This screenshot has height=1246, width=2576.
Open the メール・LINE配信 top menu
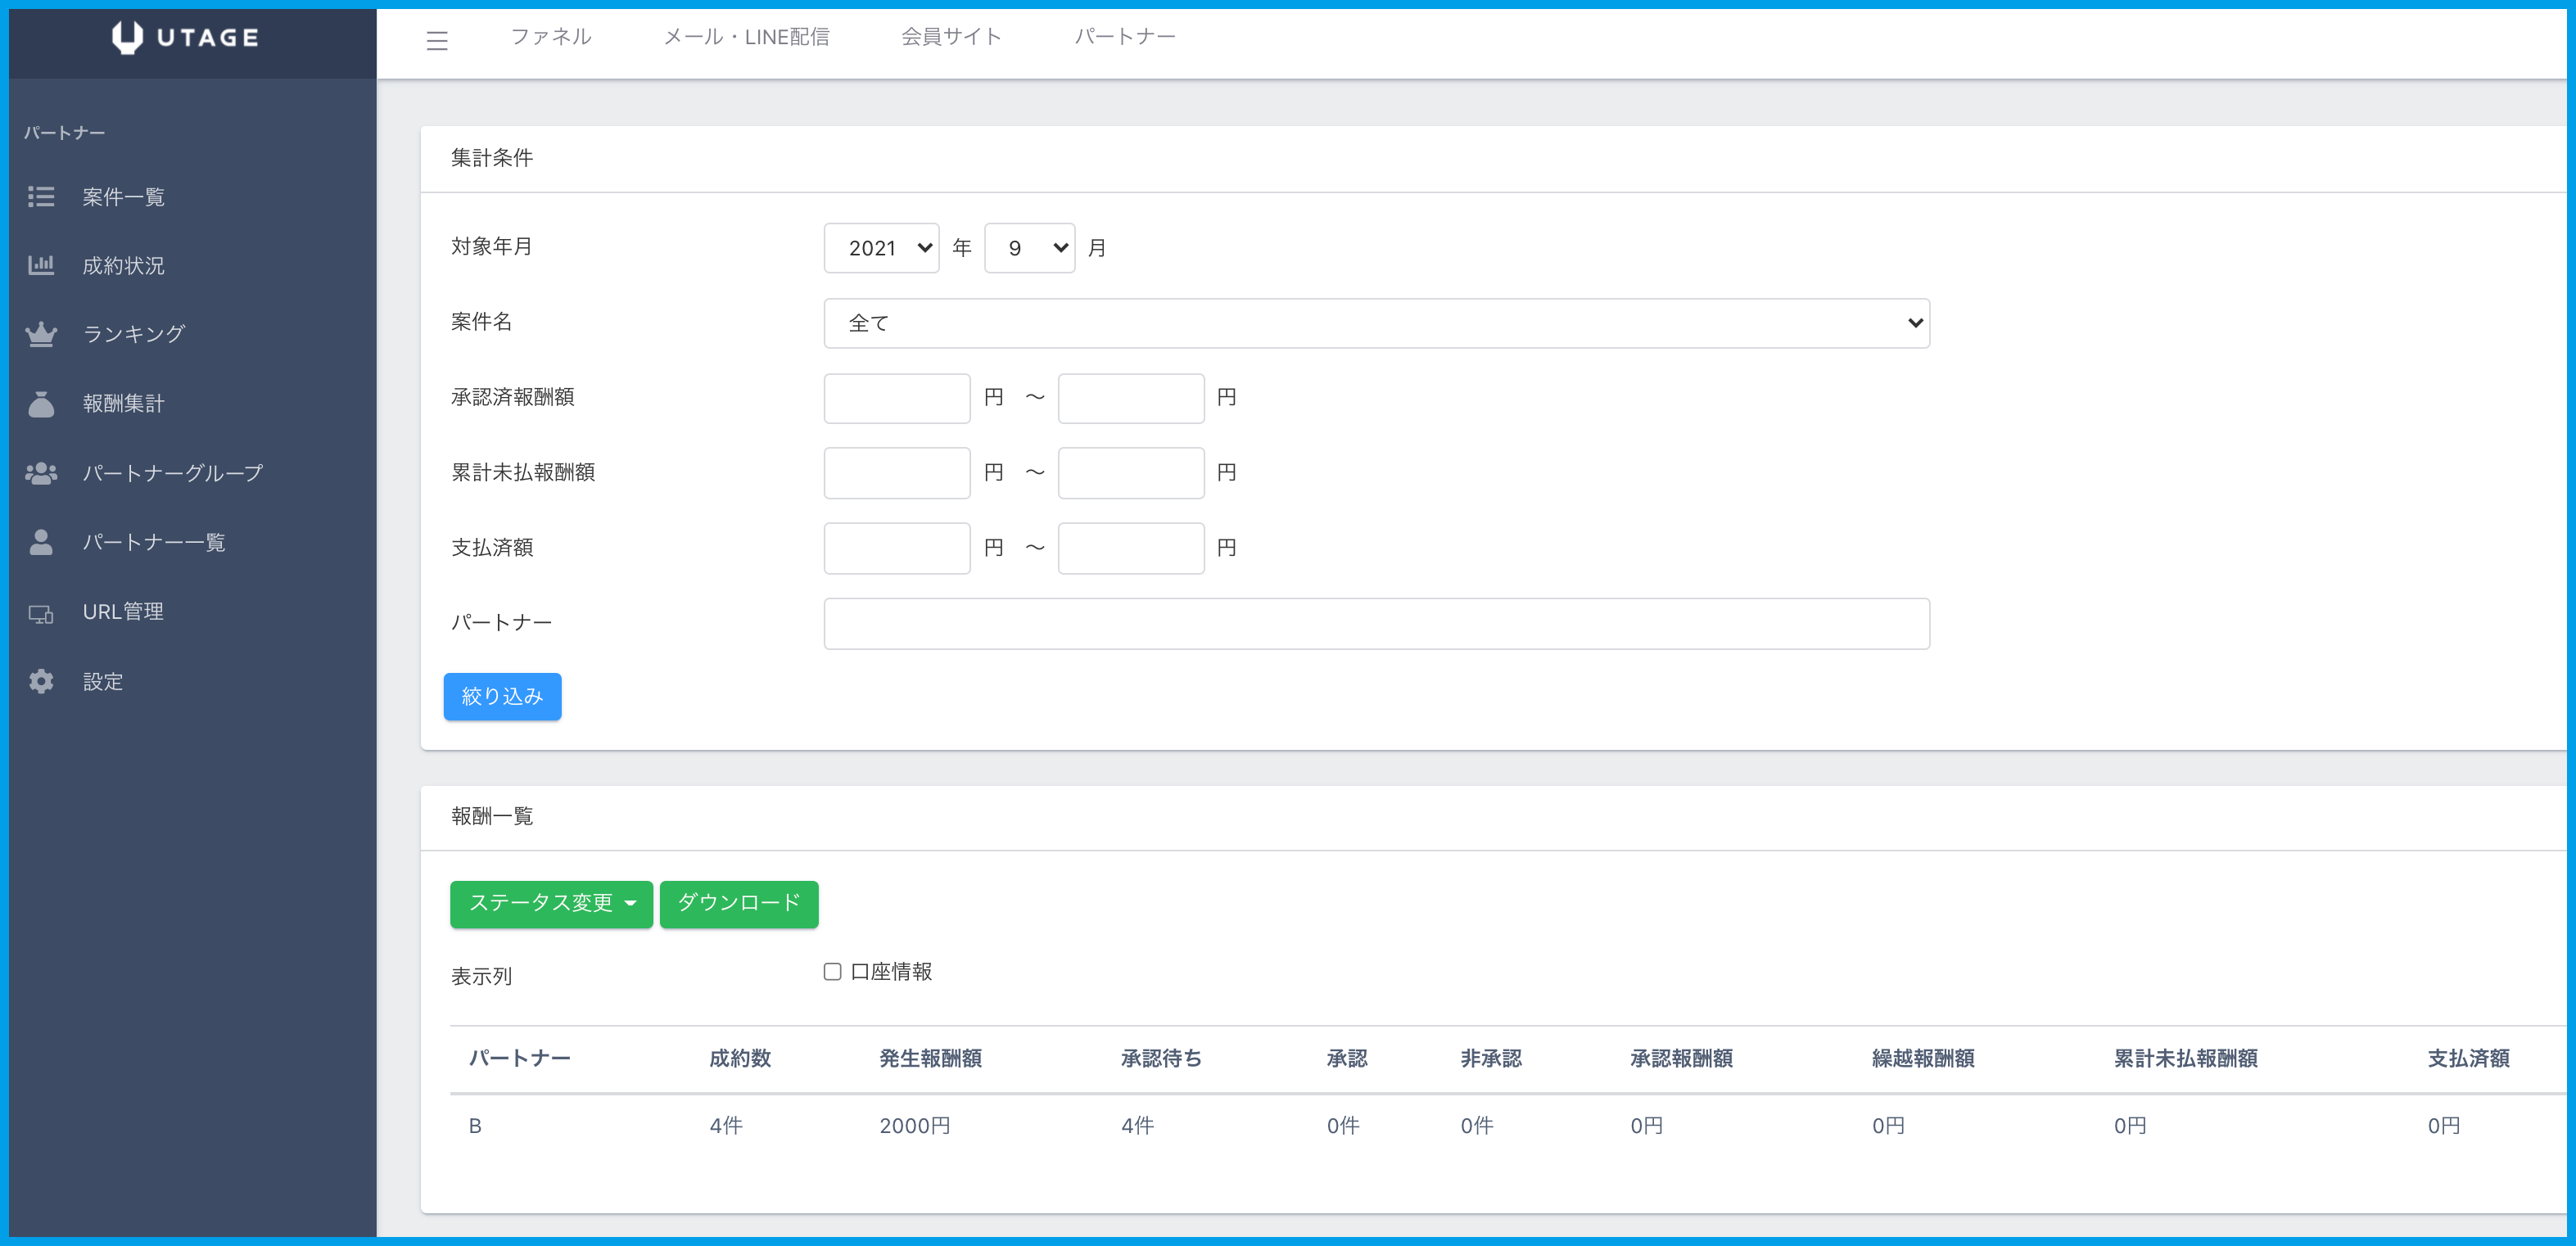click(746, 37)
